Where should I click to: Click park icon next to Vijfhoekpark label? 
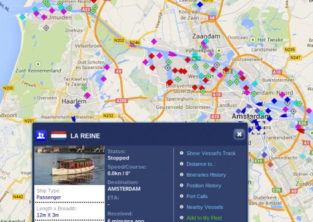pos(219,50)
